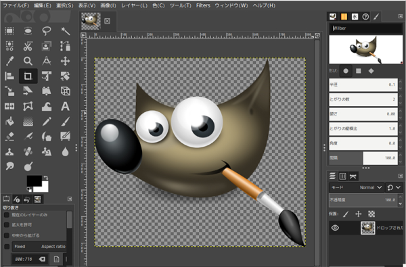Select the Rectangle Select tool
406x267 pixels.
click(9, 31)
